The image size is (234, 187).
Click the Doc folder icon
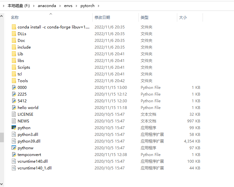[14, 41]
